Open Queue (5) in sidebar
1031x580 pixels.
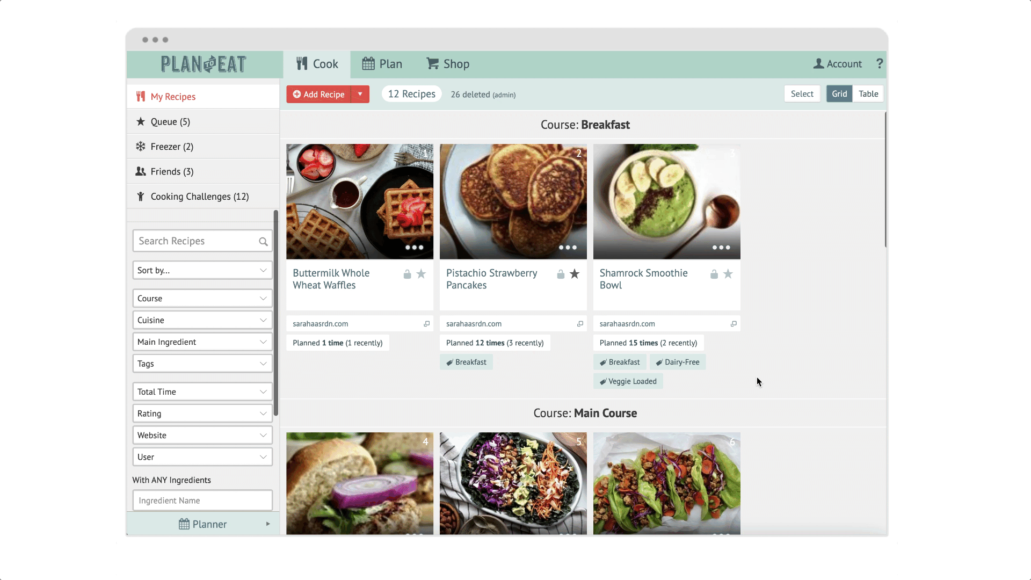coord(203,121)
